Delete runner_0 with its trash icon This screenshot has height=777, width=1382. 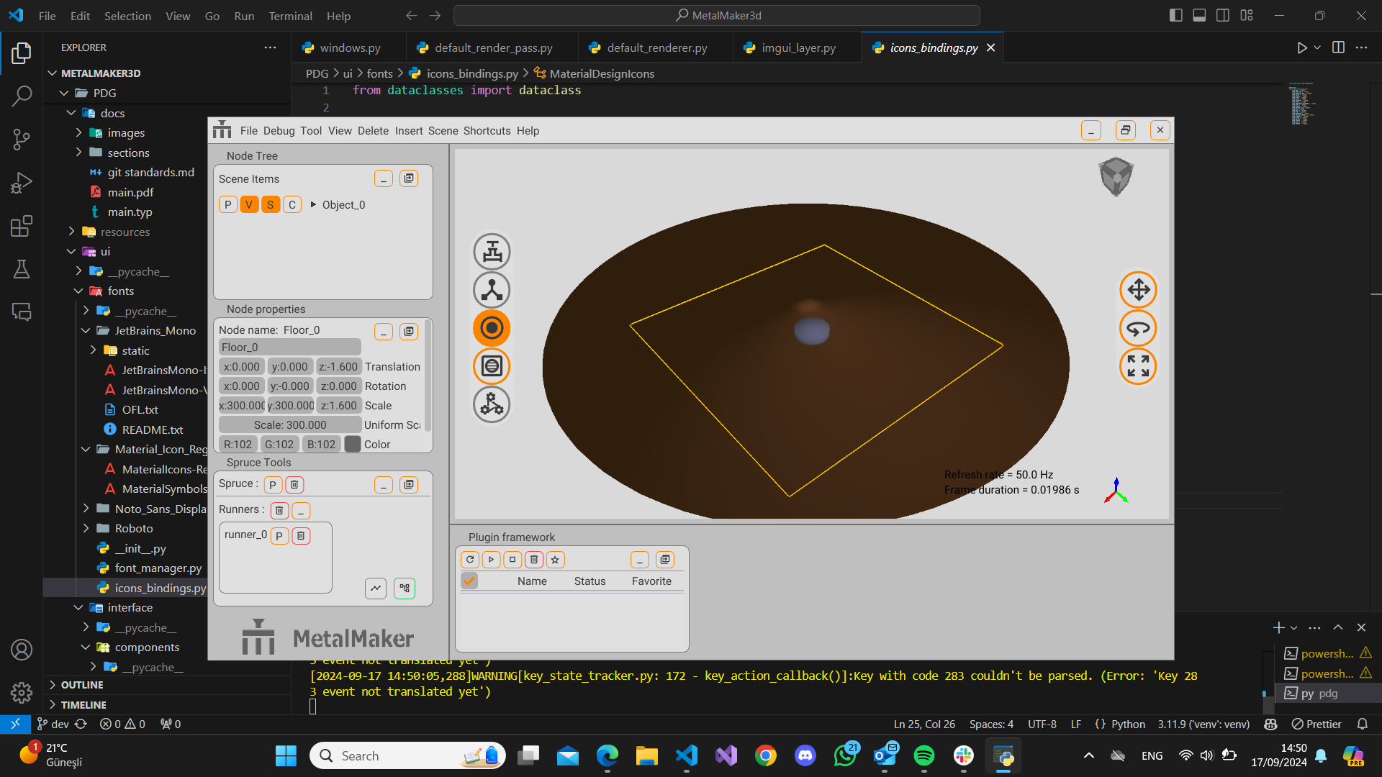301,536
